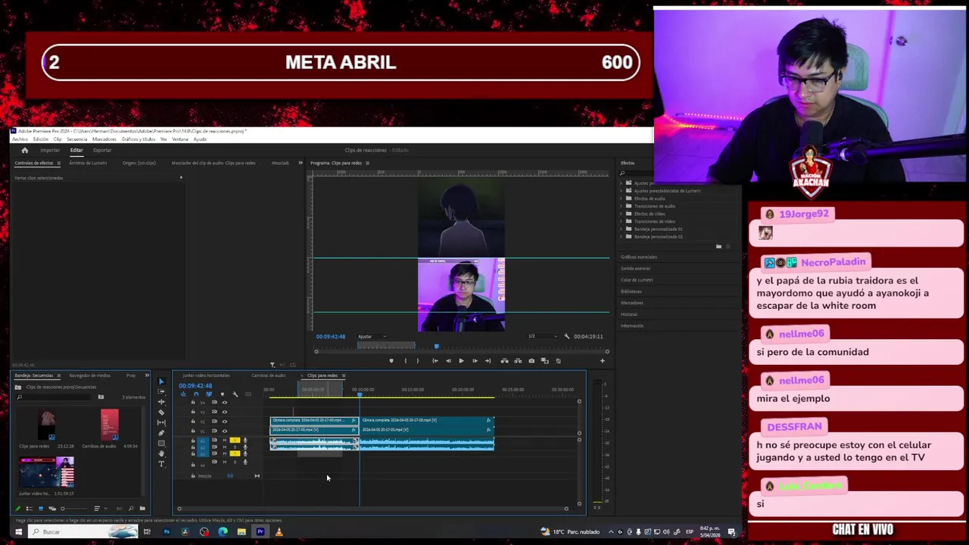Click the Home icon in Premiere

(x=24, y=150)
